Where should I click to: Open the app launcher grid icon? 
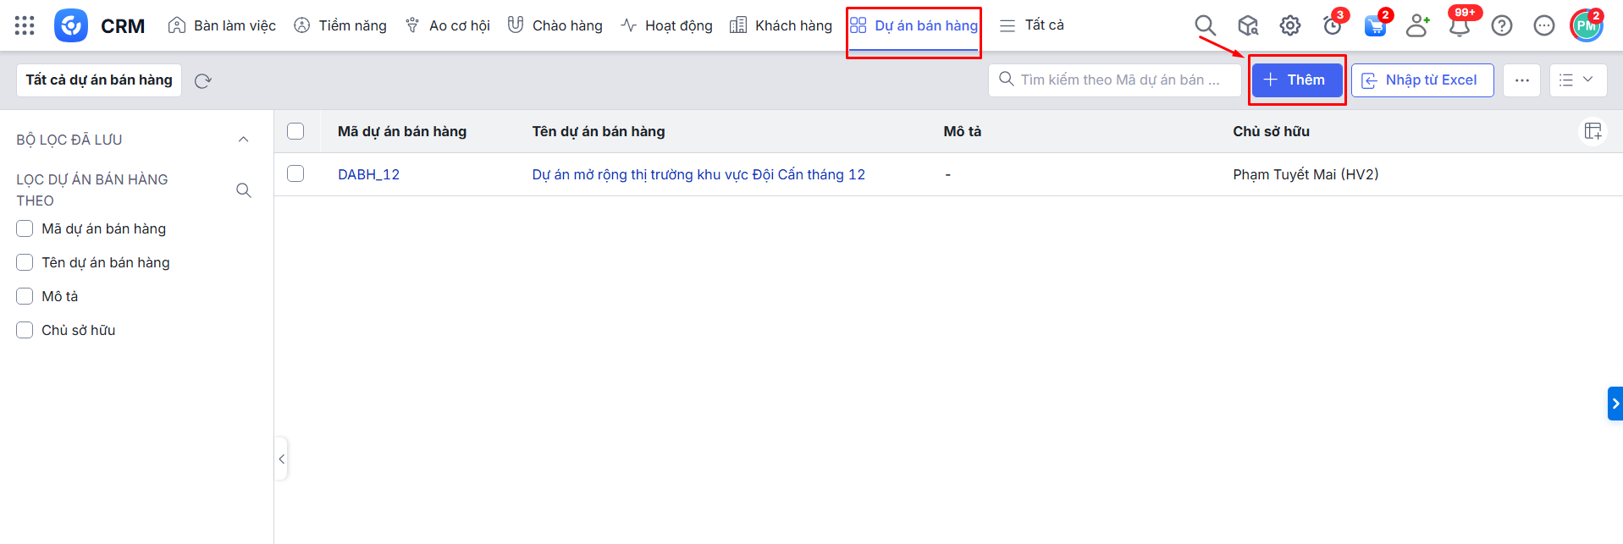[25, 25]
